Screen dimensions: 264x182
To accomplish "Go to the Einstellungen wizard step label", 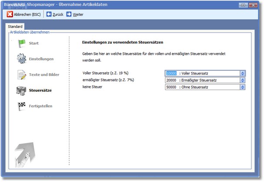I will point(44,59).
